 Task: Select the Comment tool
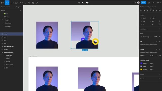tap(37, 3)
